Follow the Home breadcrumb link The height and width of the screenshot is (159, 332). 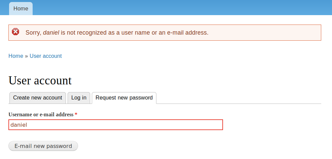pyautogui.click(x=16, y=56)
